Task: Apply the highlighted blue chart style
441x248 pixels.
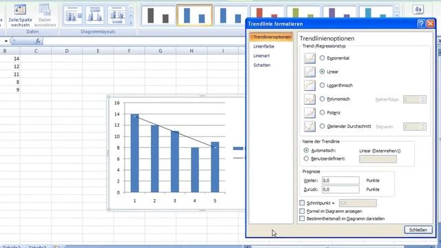Action: (x=194, y=15)
